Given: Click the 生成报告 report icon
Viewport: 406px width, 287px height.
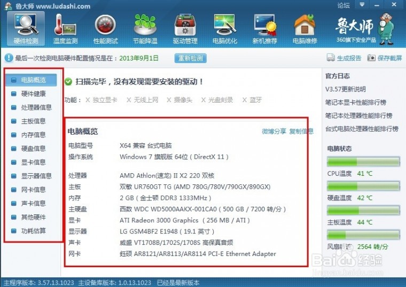Looking at the screenshot, I should click(331, 58).
